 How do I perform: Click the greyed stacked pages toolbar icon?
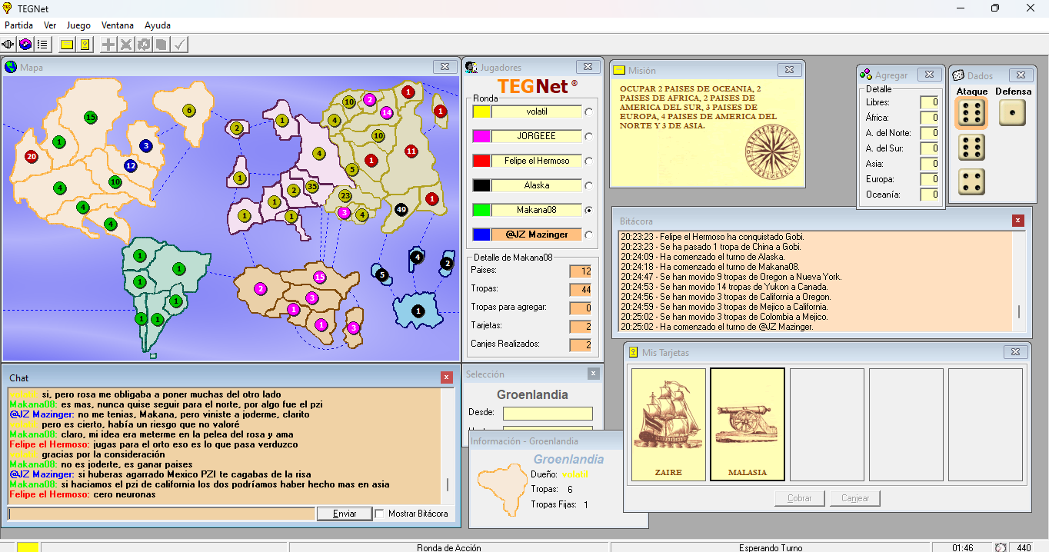162,45
